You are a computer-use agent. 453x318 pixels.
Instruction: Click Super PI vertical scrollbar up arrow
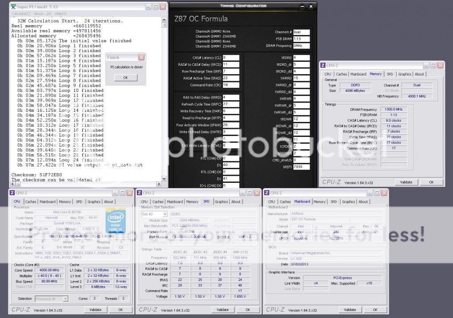click(164, 20)
